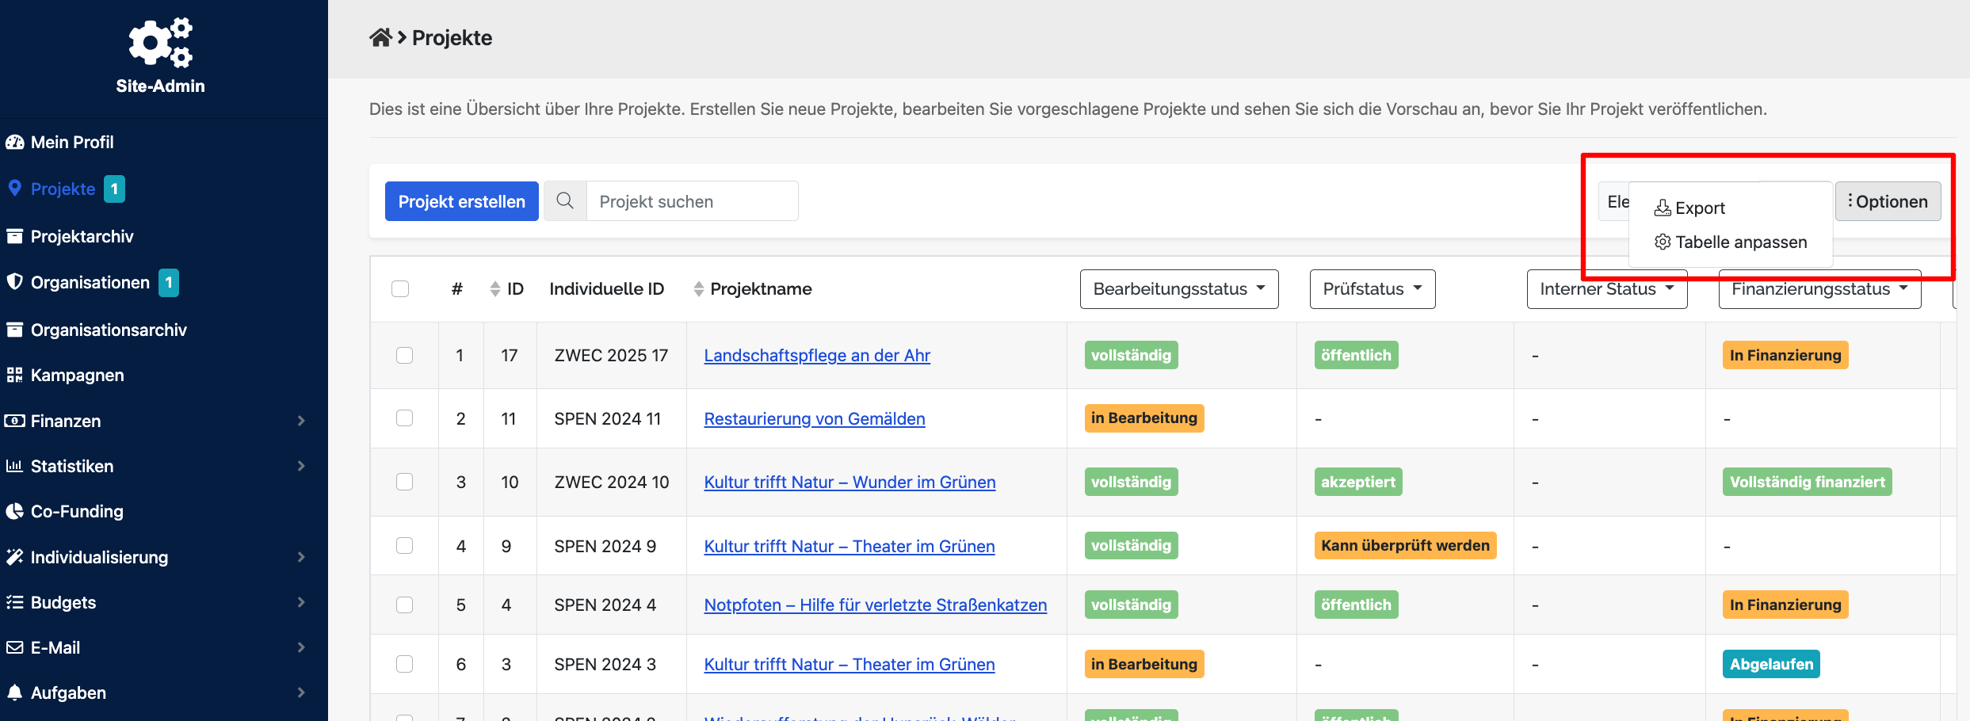Open the Bearbeitungsstatus filter dropdown
The image size is (1970, 721).
pos(1178,289)
